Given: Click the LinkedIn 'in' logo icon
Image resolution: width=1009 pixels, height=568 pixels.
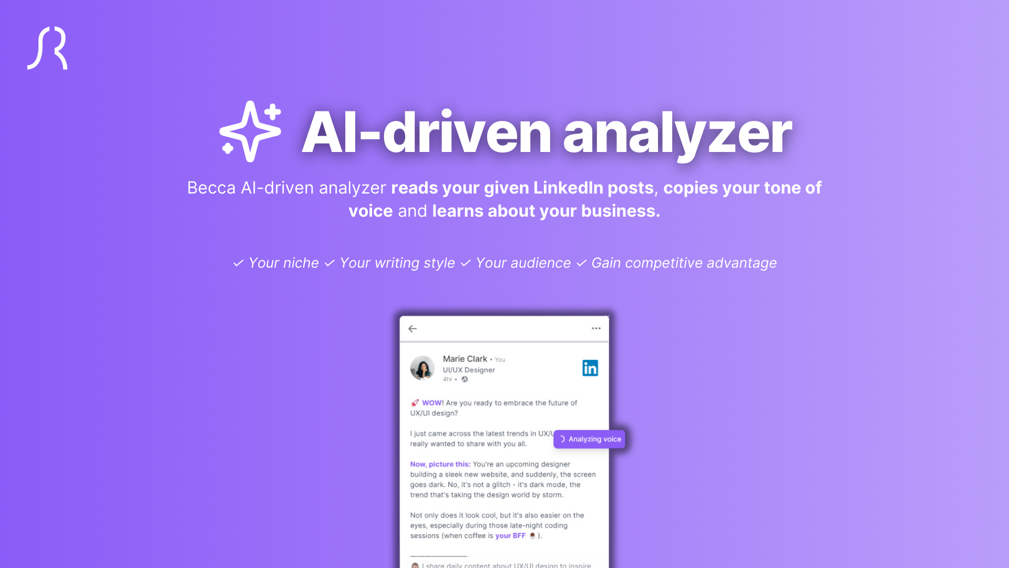Looking at the screenshot, I should 591,368.
